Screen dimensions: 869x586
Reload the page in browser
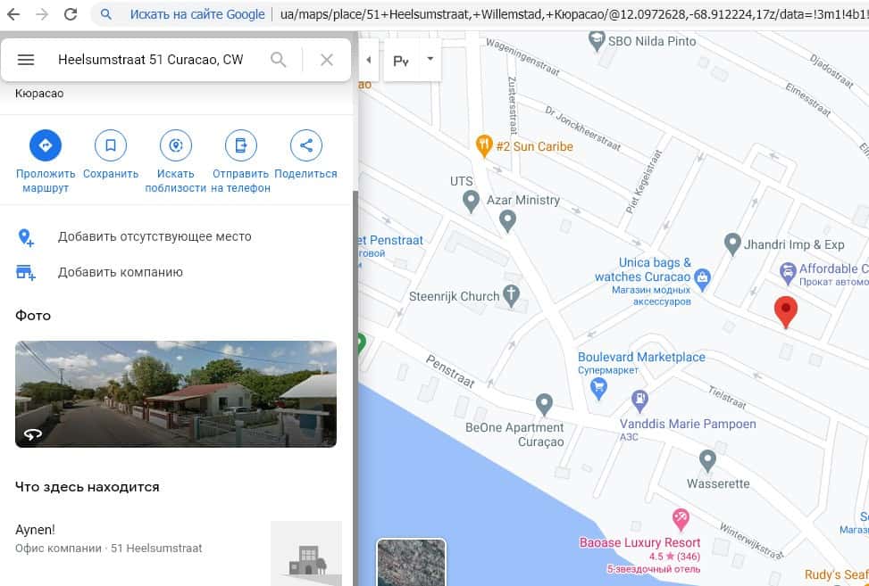[x=70, y=14]
